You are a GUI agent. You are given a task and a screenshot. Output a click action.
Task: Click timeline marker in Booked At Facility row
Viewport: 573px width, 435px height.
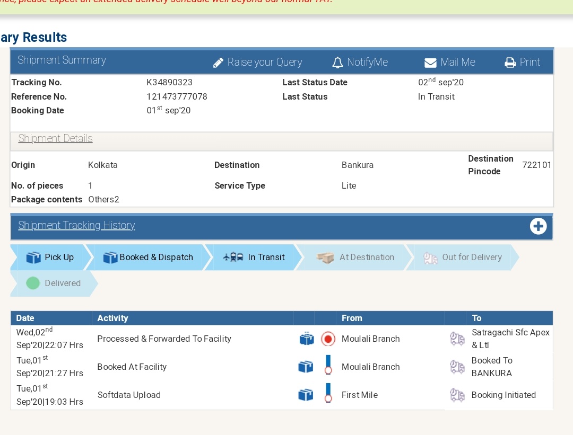pyautogui.click(x=328, y=365)
